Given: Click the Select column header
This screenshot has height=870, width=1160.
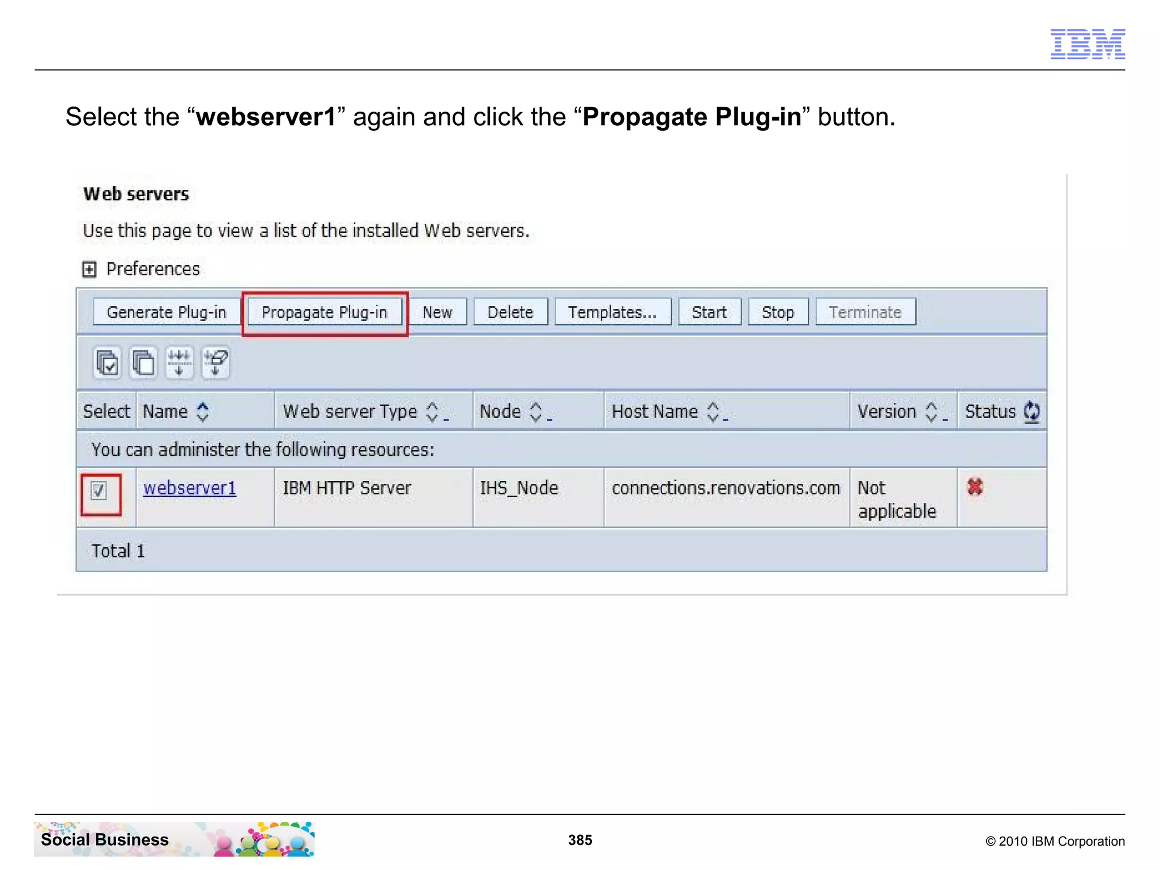Looking at the screenshot, I should coord(106,411).
